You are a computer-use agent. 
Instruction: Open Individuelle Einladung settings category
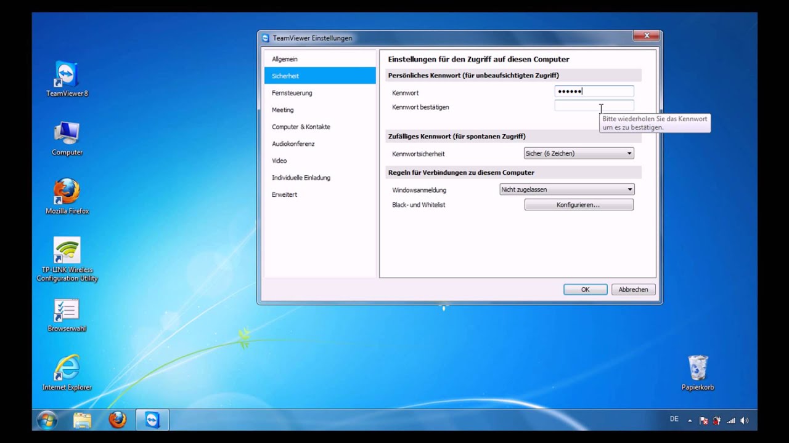pos(320,177)
